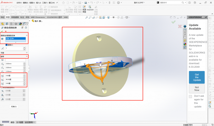Click the Not Now button
This screenshot has width=214, height=126.
point(197,89)
